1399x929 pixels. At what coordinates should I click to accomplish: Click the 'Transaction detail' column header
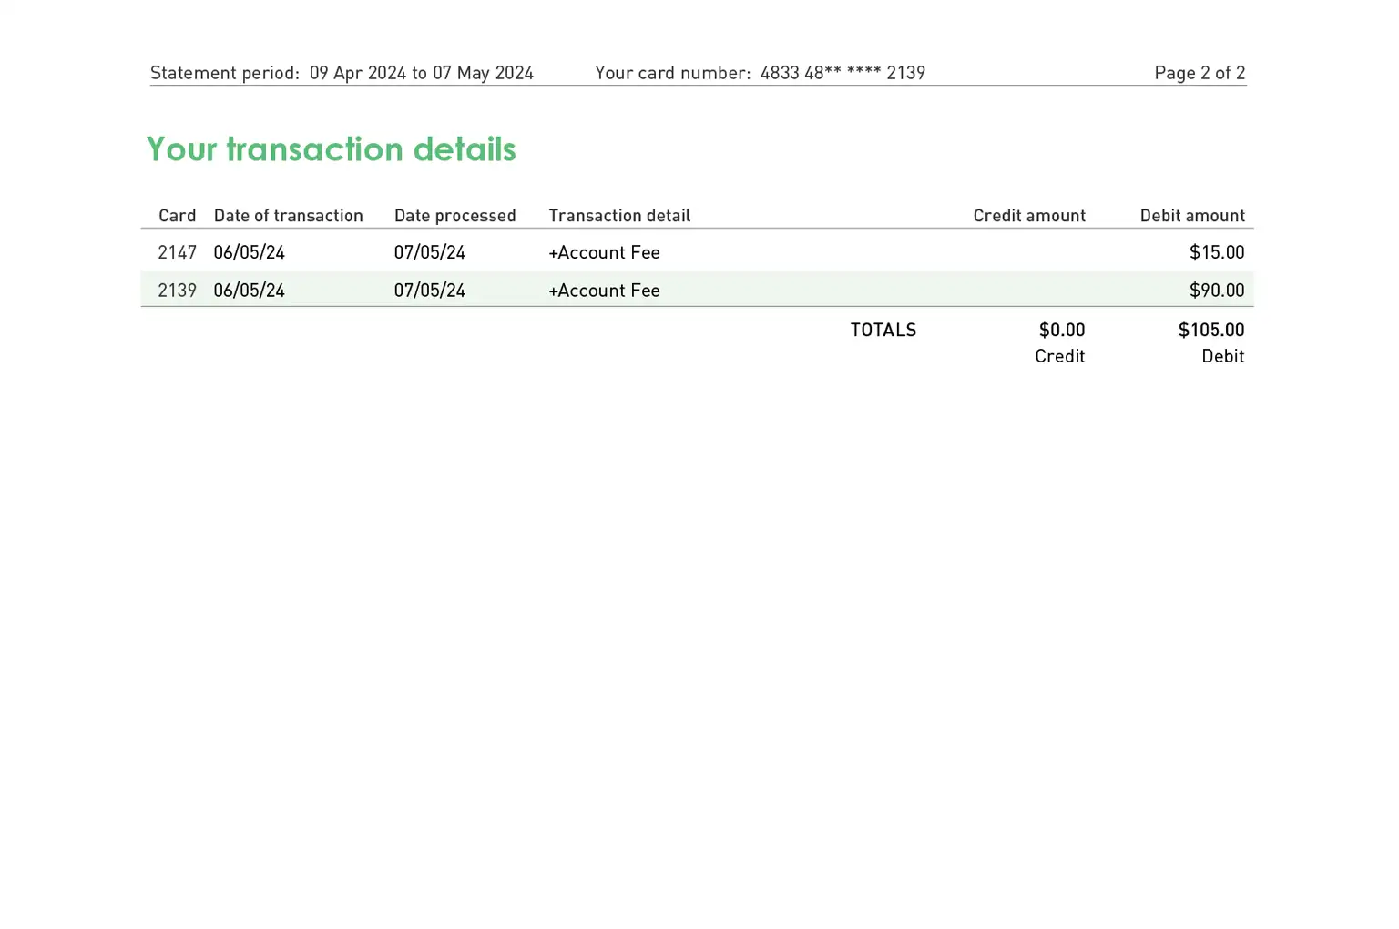[x=619, y=216]
